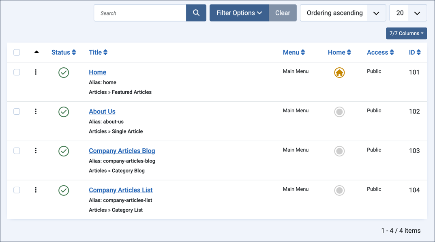Click the drag handle dots for About Us row
This screenshot has height=242, width=435.
[36, 111]
